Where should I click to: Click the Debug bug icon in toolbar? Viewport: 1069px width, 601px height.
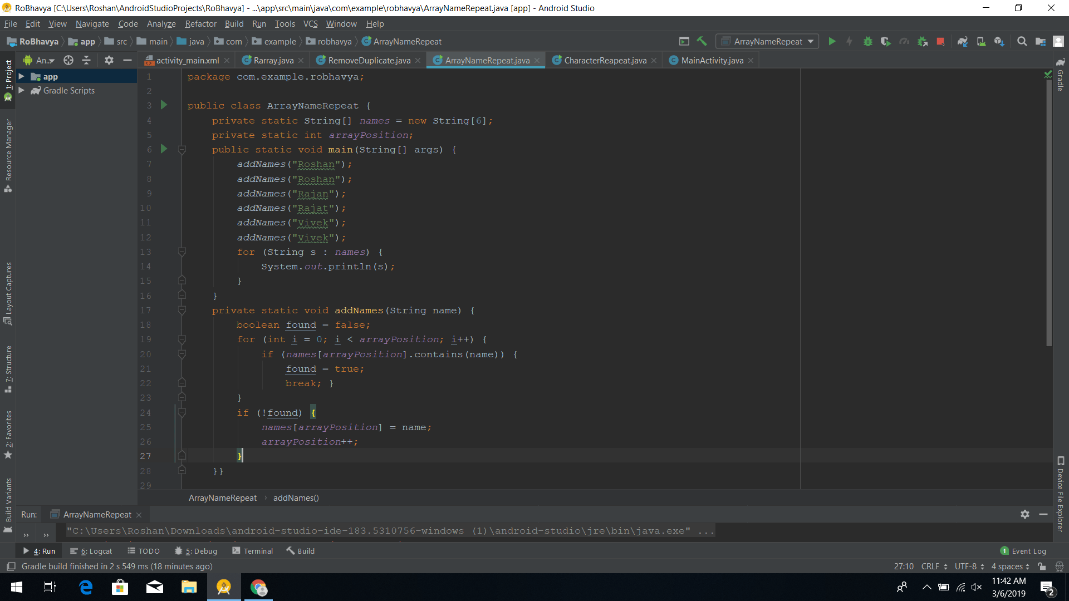click(x=867, y=41)
